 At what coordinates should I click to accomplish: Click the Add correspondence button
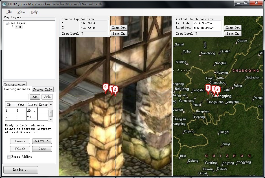click(x=35, y=97)
